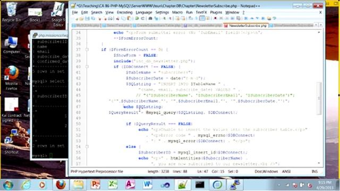Undo the last edit via toolbar icon

click(137, 19)
